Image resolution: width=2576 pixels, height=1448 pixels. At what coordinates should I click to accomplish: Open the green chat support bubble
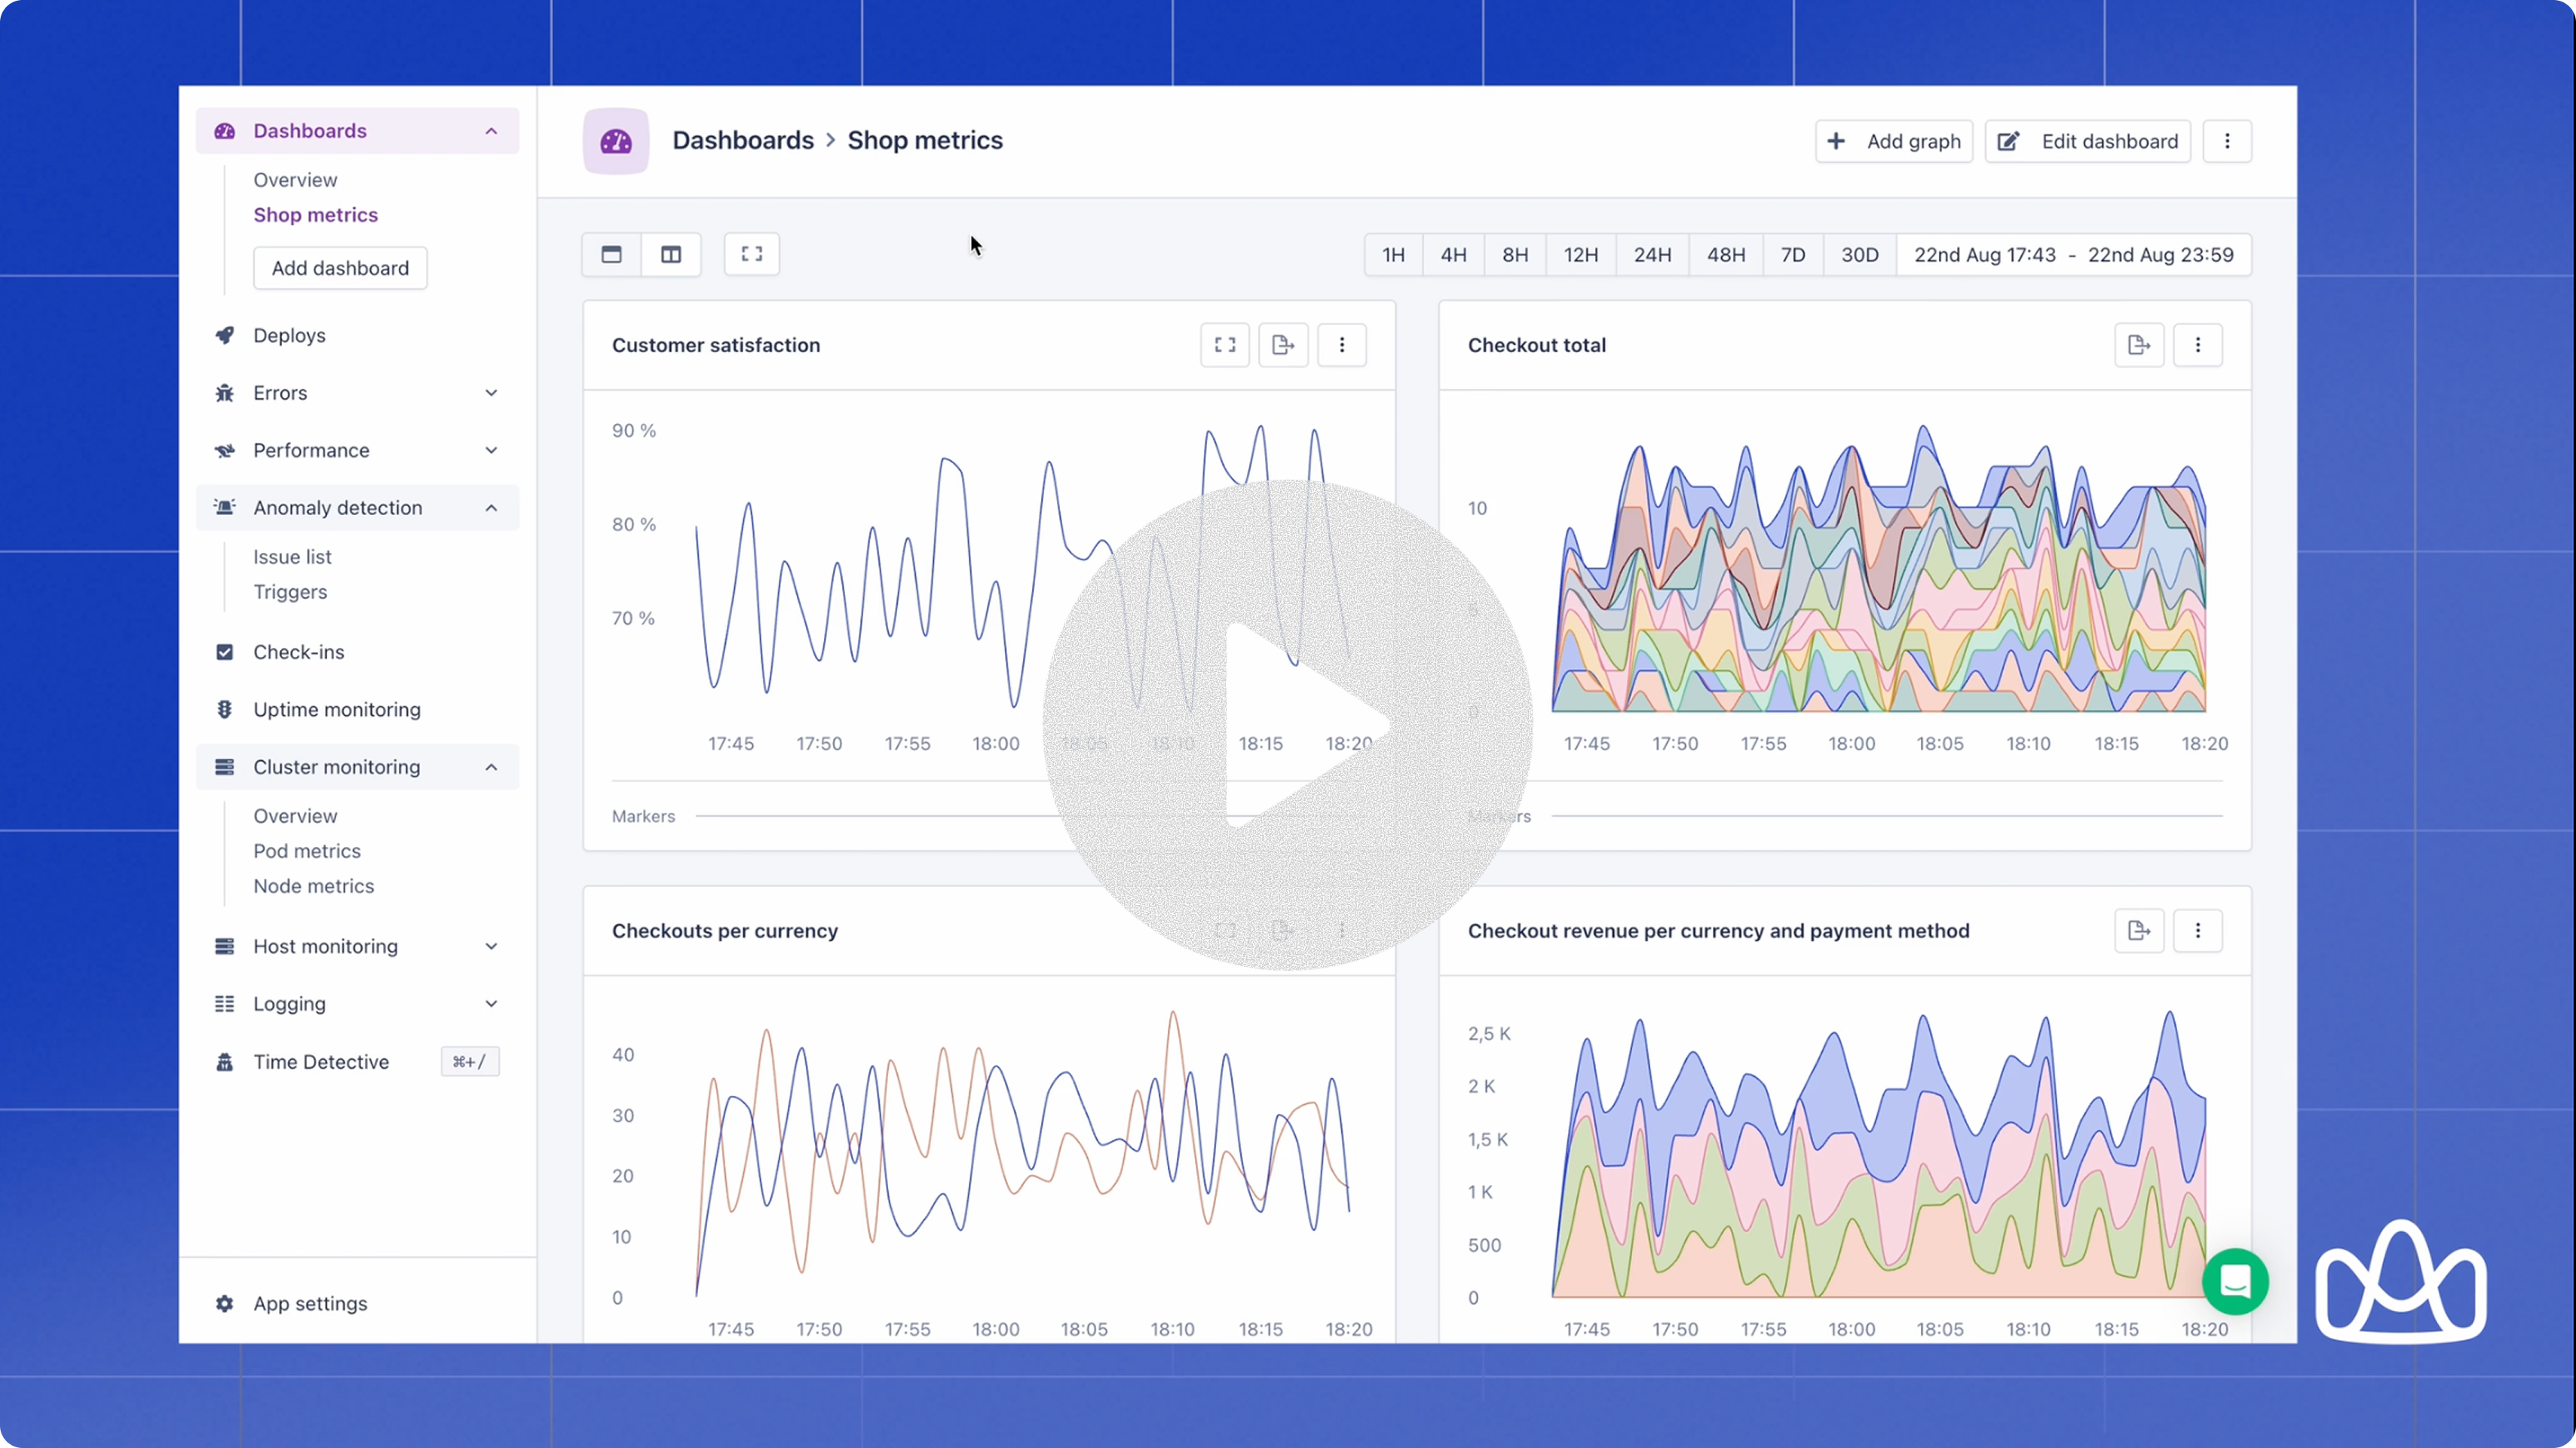point(2235,1281)
